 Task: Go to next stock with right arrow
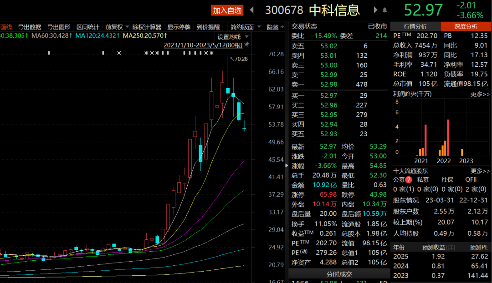(x=375, y=10)
